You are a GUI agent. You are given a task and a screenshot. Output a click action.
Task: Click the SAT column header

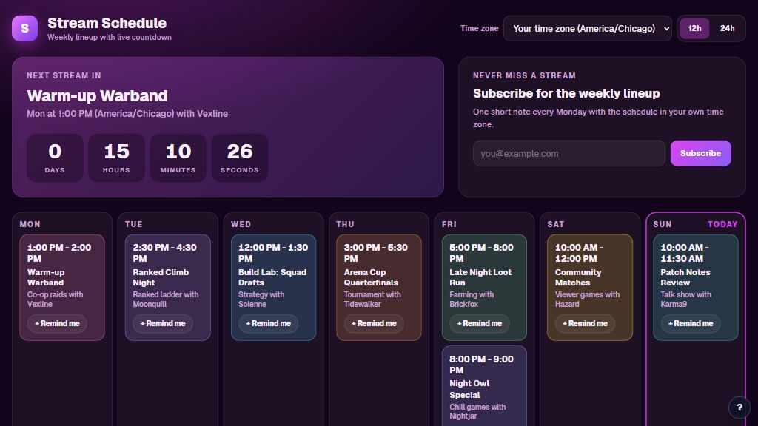(556, 224)
